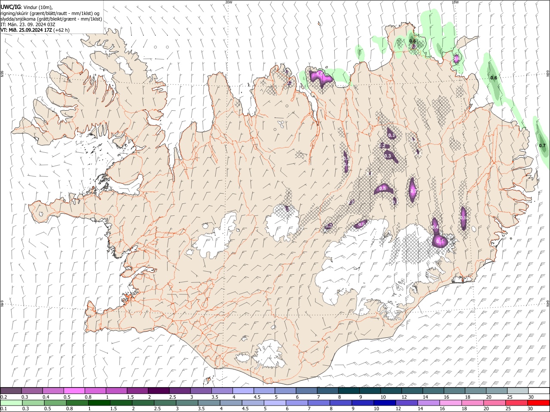Select deep blue bottom legend swatch 10 to 12
This screenshot has width=550, height=412.
(x=384, y=403)
